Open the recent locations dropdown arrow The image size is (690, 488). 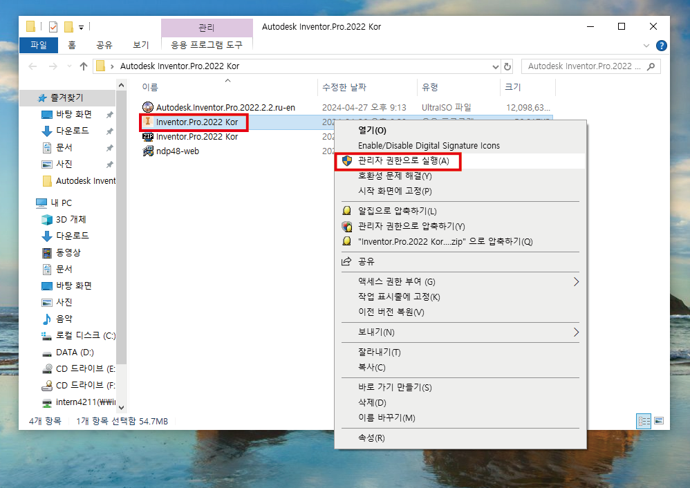pos(69,66)
